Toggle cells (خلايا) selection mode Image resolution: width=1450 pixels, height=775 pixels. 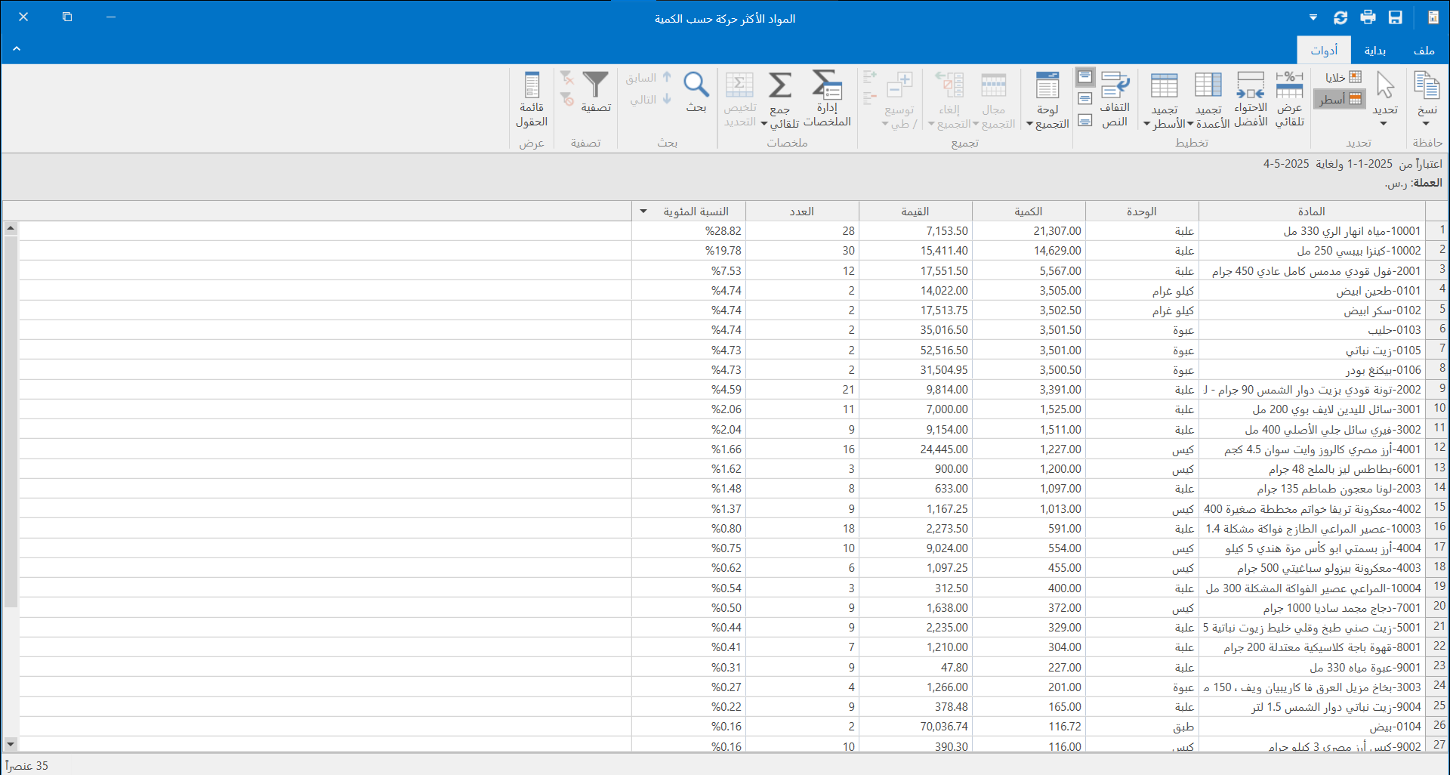(1344, 77)
